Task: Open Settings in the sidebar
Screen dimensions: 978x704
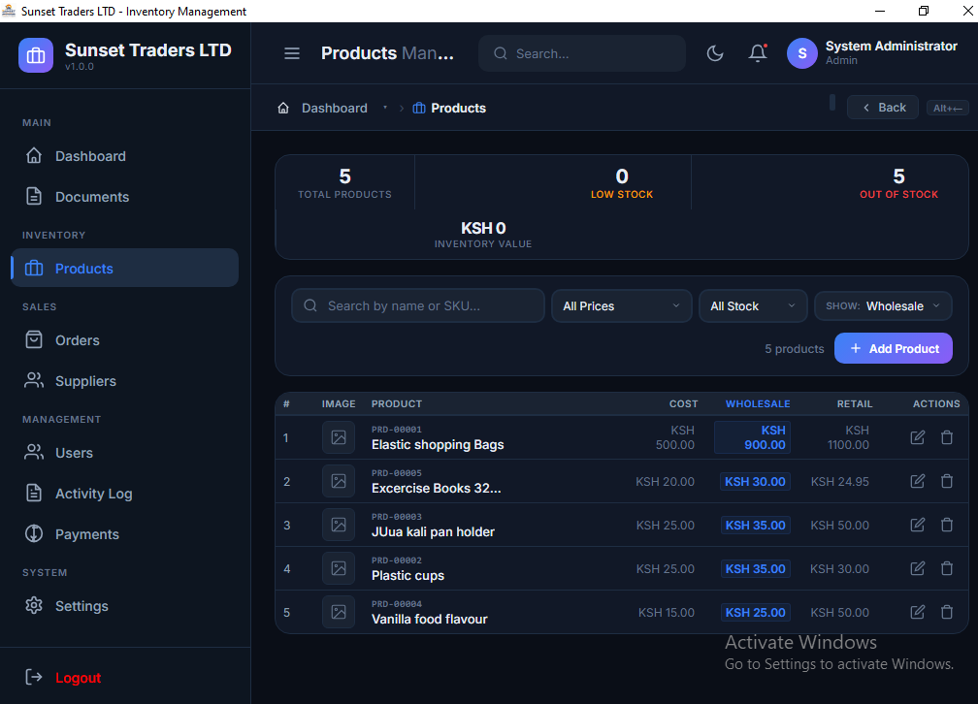Action: 125,606
